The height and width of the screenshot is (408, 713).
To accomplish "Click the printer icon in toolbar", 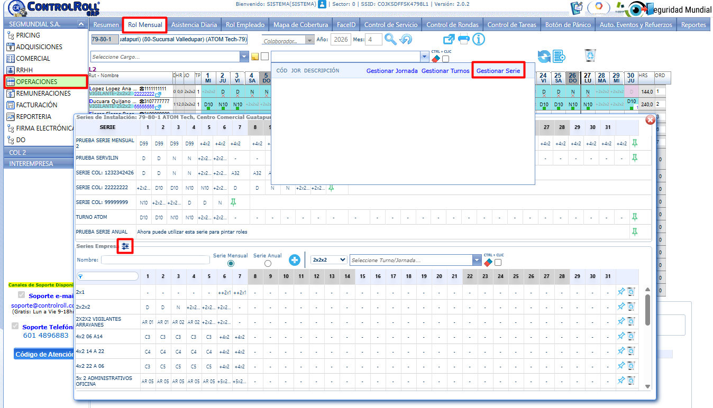I will pos(463,39).
